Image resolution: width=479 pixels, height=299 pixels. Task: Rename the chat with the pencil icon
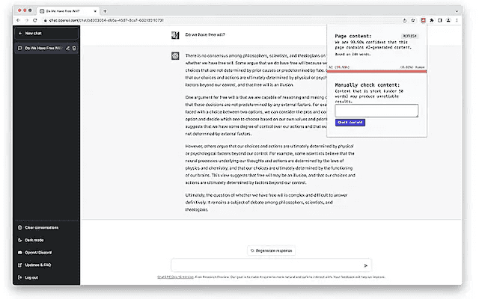tap(67, 48)
